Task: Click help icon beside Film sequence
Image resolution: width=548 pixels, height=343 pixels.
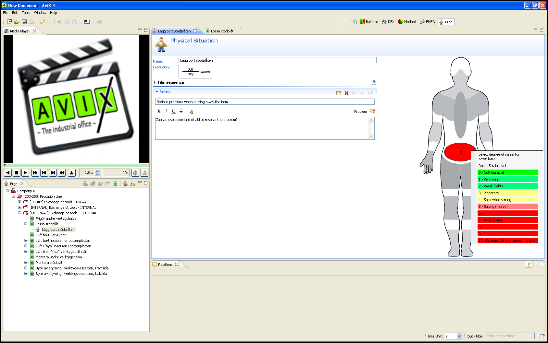Action: (374, 83)
